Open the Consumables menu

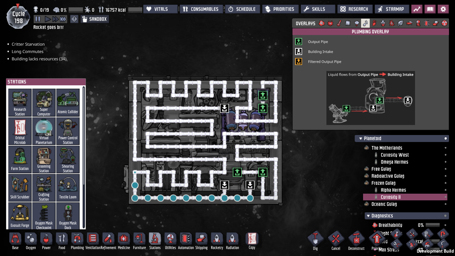pos(202,9)
